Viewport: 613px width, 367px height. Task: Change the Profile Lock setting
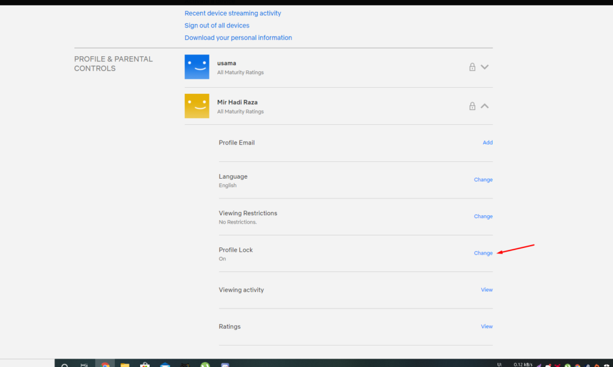(x=483, y=253)
